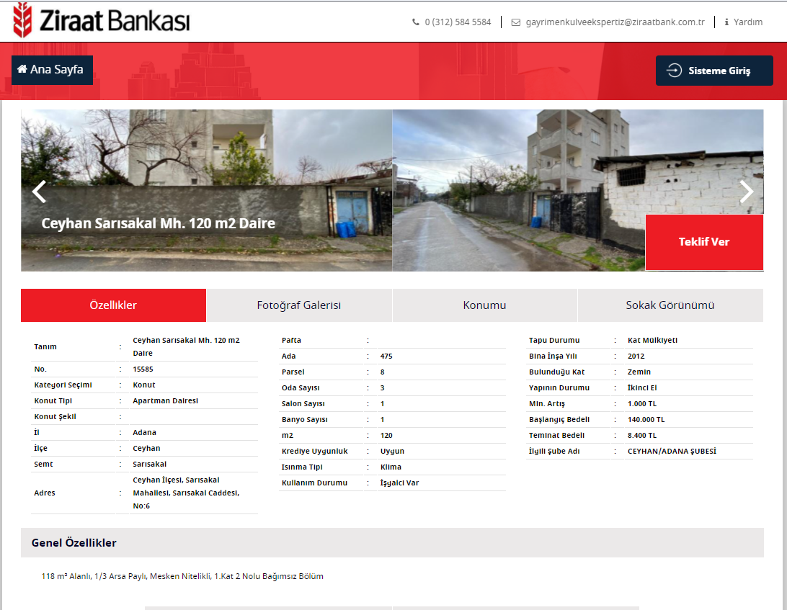Open the Konumu tab

[485, 305]
